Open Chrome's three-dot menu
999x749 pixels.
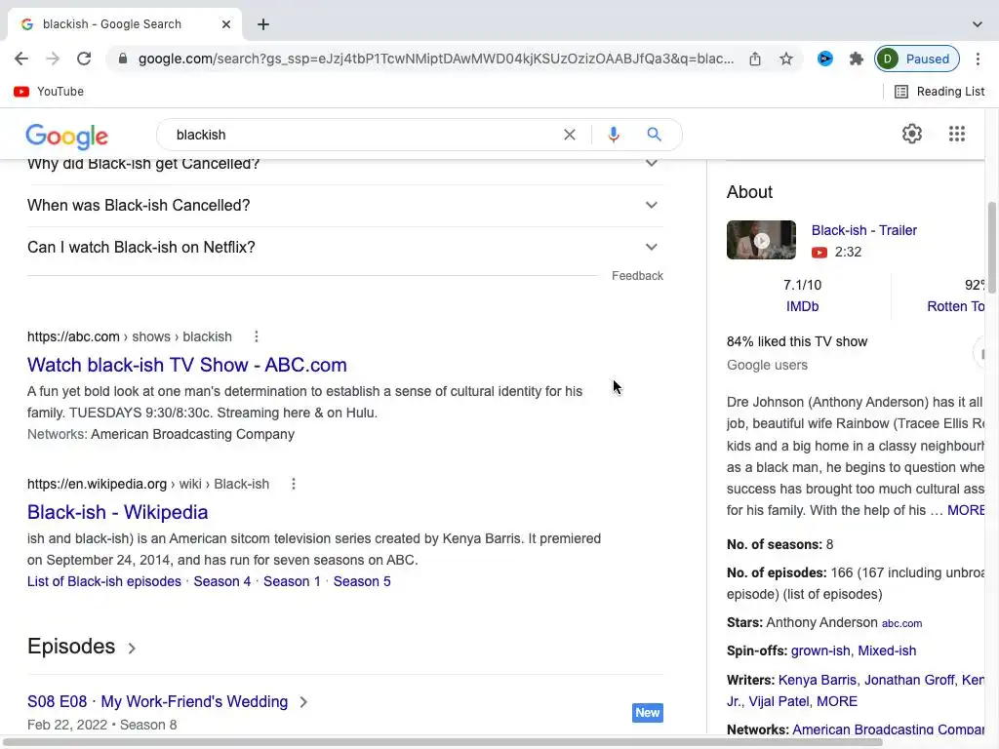[978, 59]
